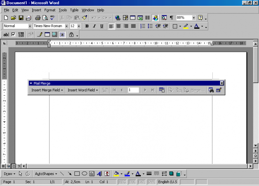Screen dimensions: 259x186
Task: Apply the Fill Color bucket in Drawing toolbar
Action: coord(116,174)
